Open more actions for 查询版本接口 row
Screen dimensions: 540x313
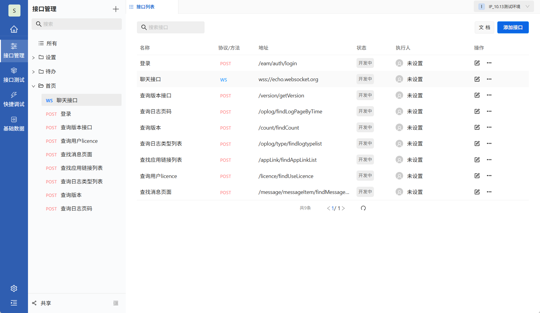[x=489, y=95]
